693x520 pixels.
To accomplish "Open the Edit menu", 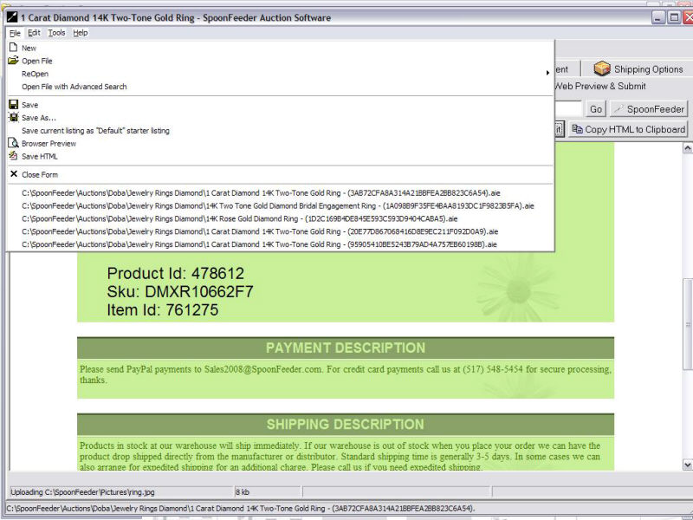I will click(34, 33).
